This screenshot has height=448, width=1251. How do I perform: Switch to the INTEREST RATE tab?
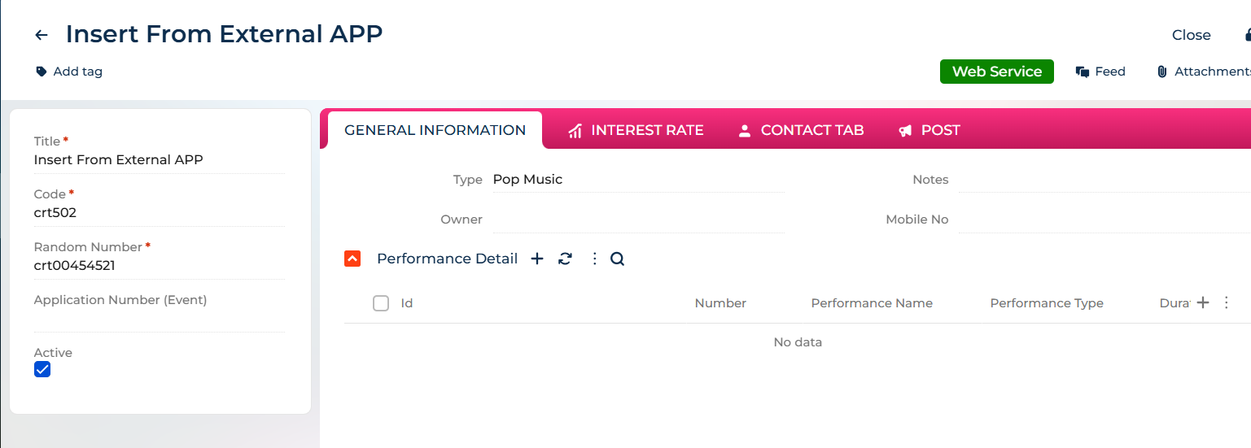(x=636, y=130)
